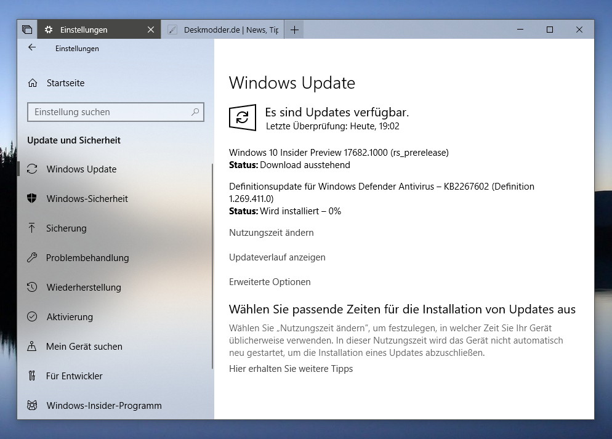
Task: Click the Windows Update page heading
Action: click(292, 83)
